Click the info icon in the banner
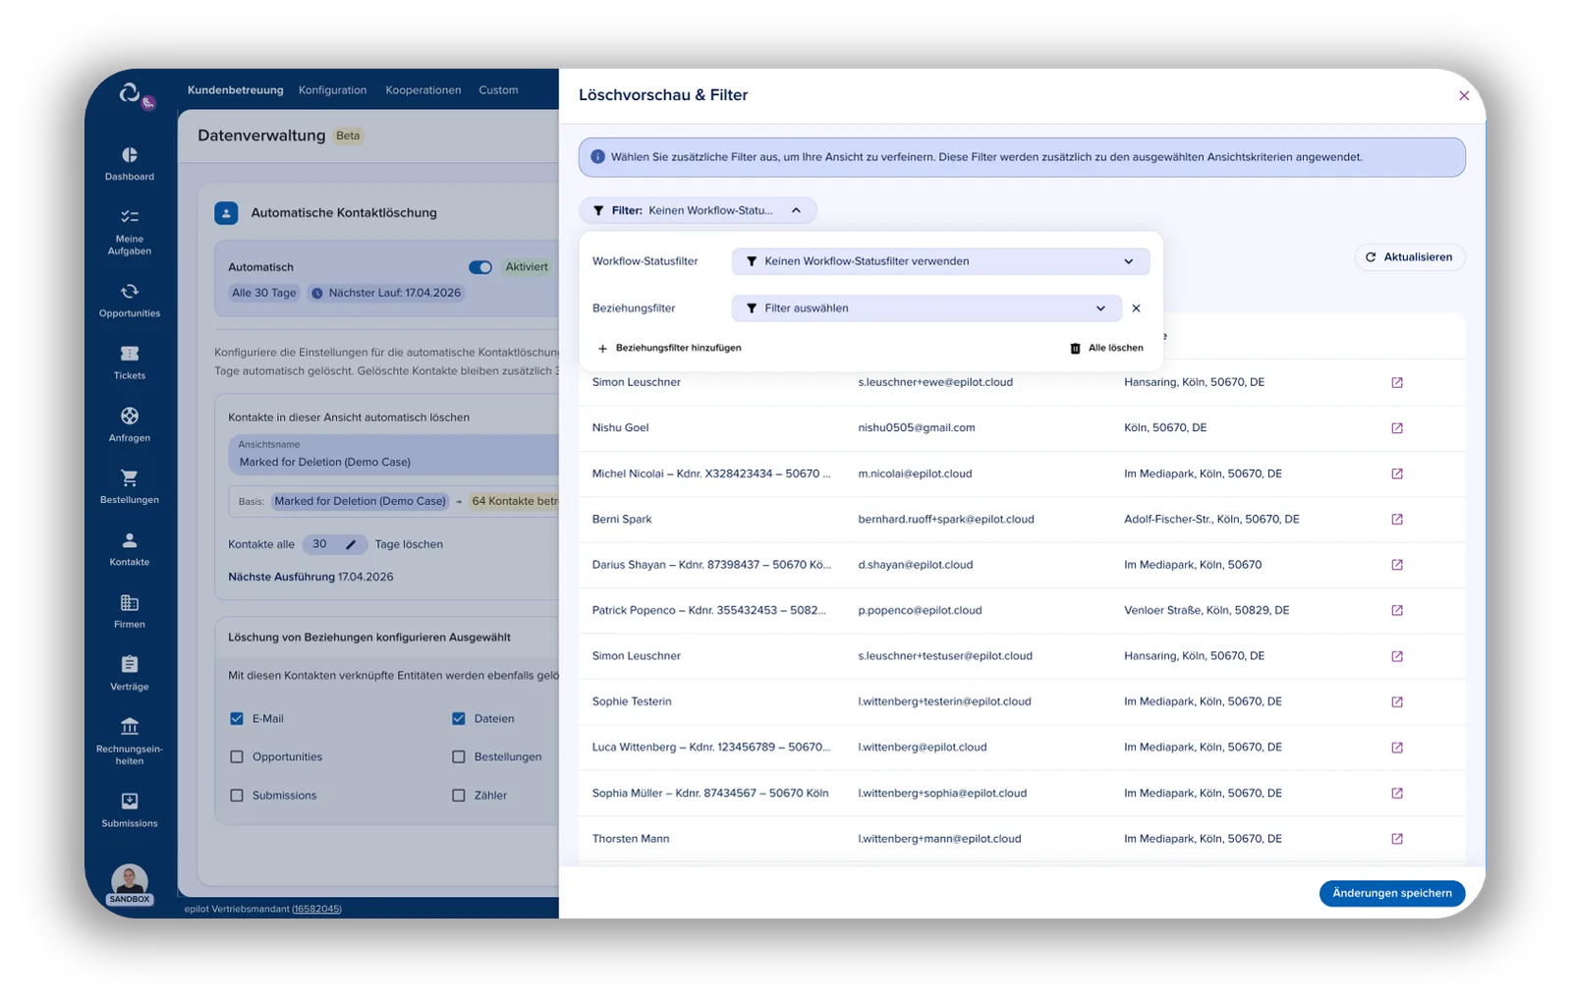The image size is (1572, 1002). (597, 157)
